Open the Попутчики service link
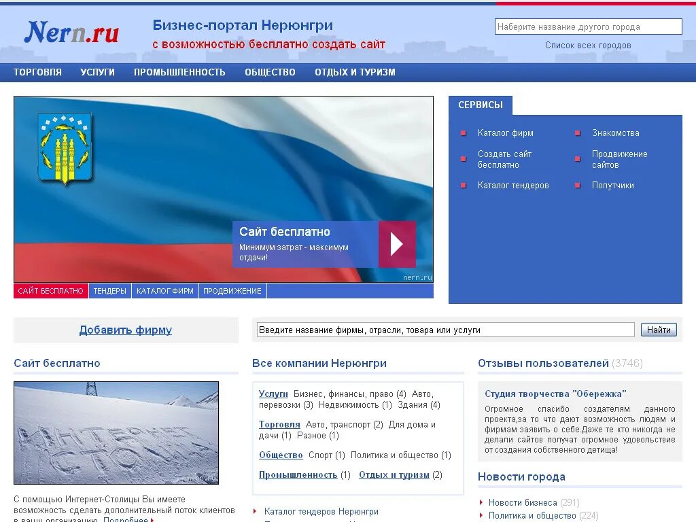 (x=613, y=185)
